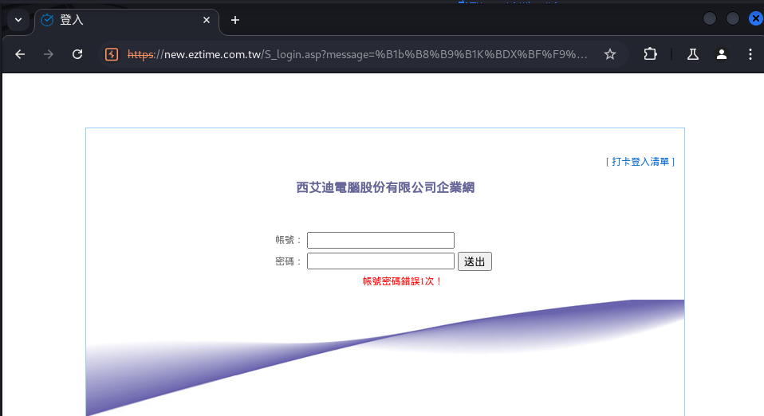
Task: Reload the current page
Action: 77,54
